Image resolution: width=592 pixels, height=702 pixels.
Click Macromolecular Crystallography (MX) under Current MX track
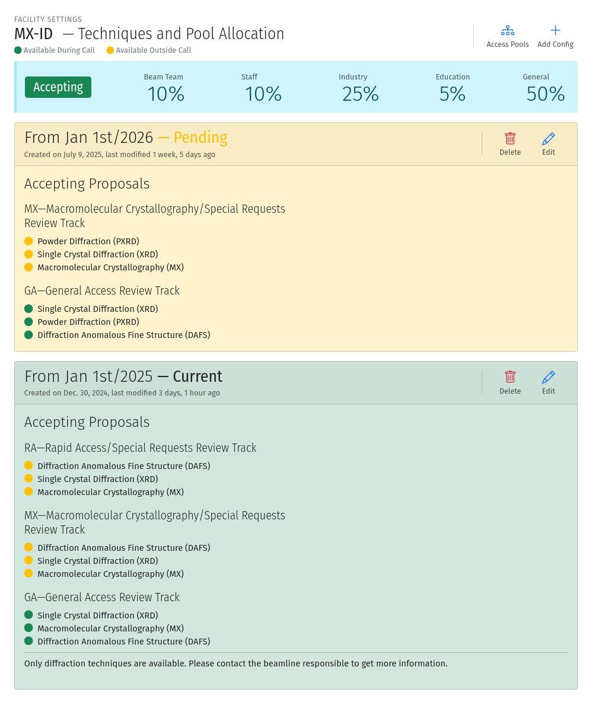(110, 574)
